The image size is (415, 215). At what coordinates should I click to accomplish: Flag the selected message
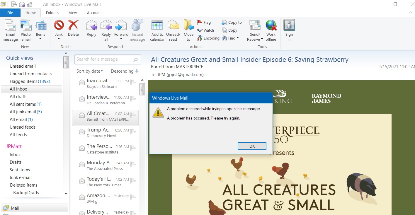click(x=204, y=22)
